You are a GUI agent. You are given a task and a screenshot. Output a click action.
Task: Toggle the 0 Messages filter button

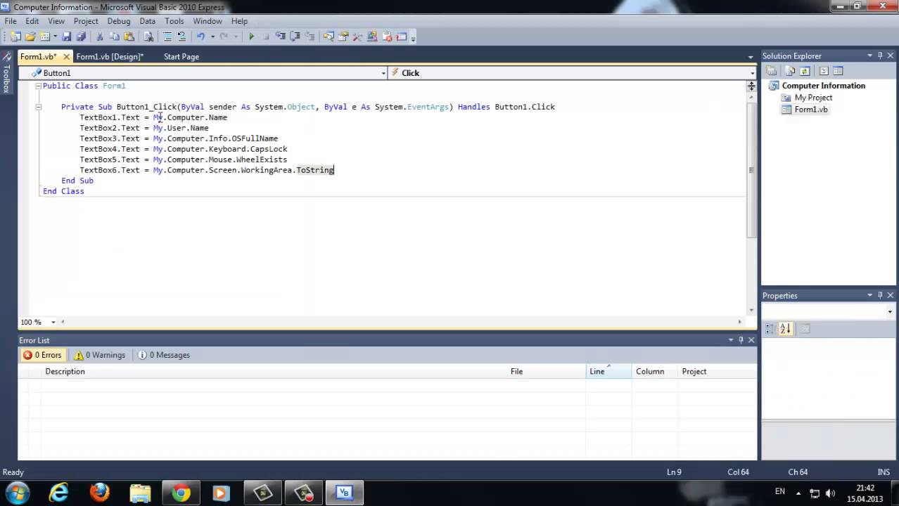(x=164, y=355)
